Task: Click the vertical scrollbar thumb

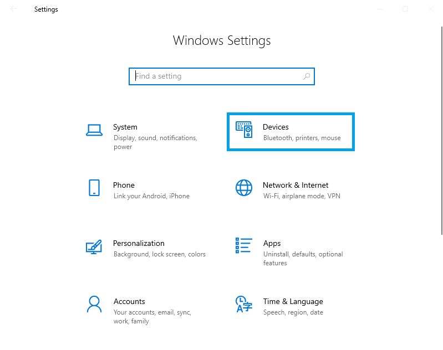Action: tap(441, 130)
